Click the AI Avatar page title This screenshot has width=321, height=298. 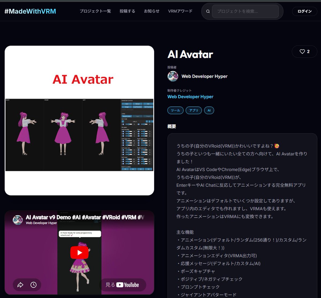(x=190, y=54)
